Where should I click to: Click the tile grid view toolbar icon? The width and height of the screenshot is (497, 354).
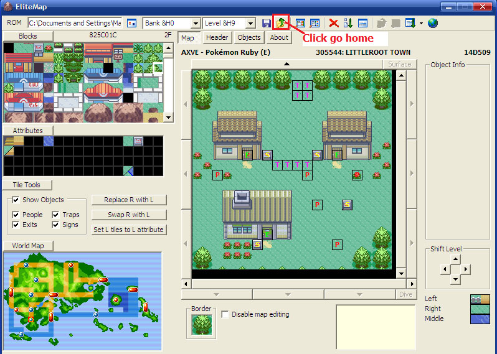point(315,23)
